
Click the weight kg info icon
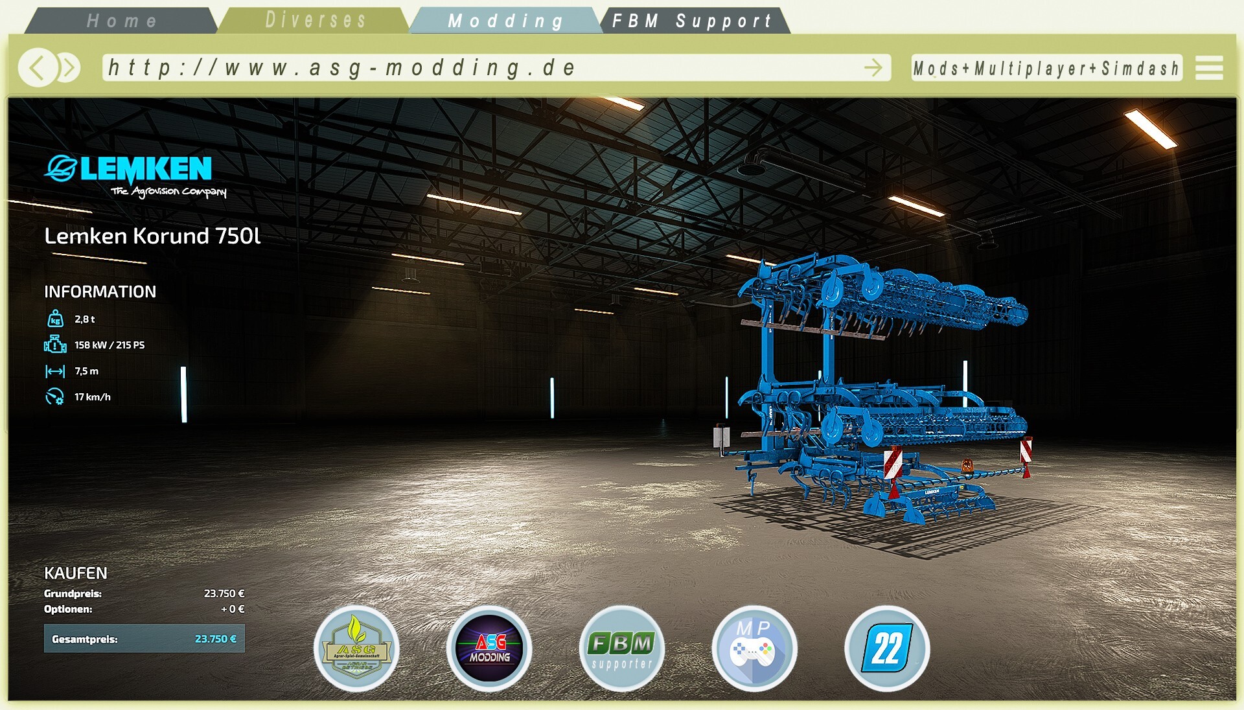55,319
